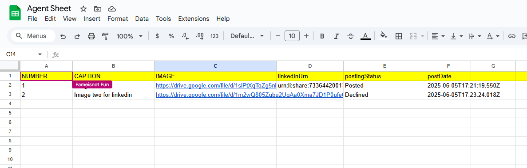Select the Declined status cell

(384, 95)
